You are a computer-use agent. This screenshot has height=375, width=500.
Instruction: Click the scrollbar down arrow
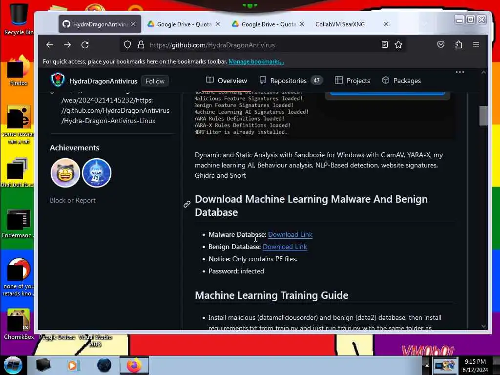click(483, 326)
